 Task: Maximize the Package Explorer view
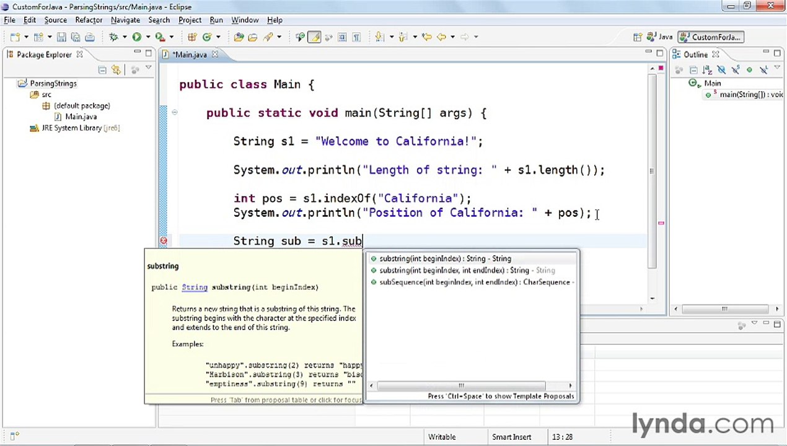click(x=149, y=54)
